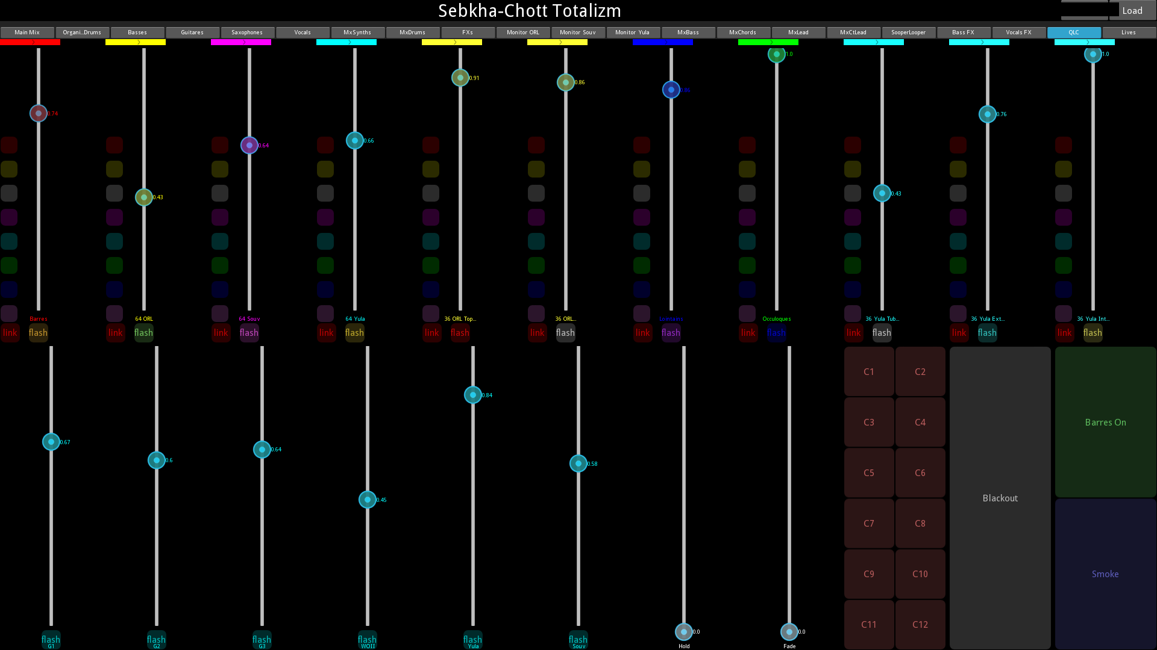The width and height of the screenshot is (1157, 650).
Task: Click the Smoke button
Action: 1105,573
